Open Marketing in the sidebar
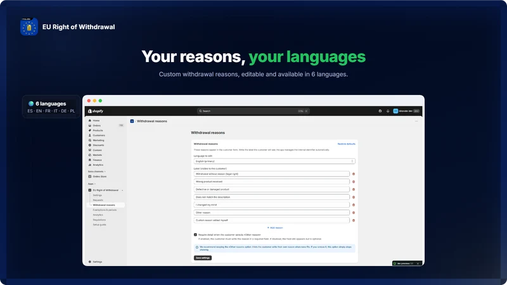This screenshot has height=285, width=507. pyautogui.click(x=98, y=140)
